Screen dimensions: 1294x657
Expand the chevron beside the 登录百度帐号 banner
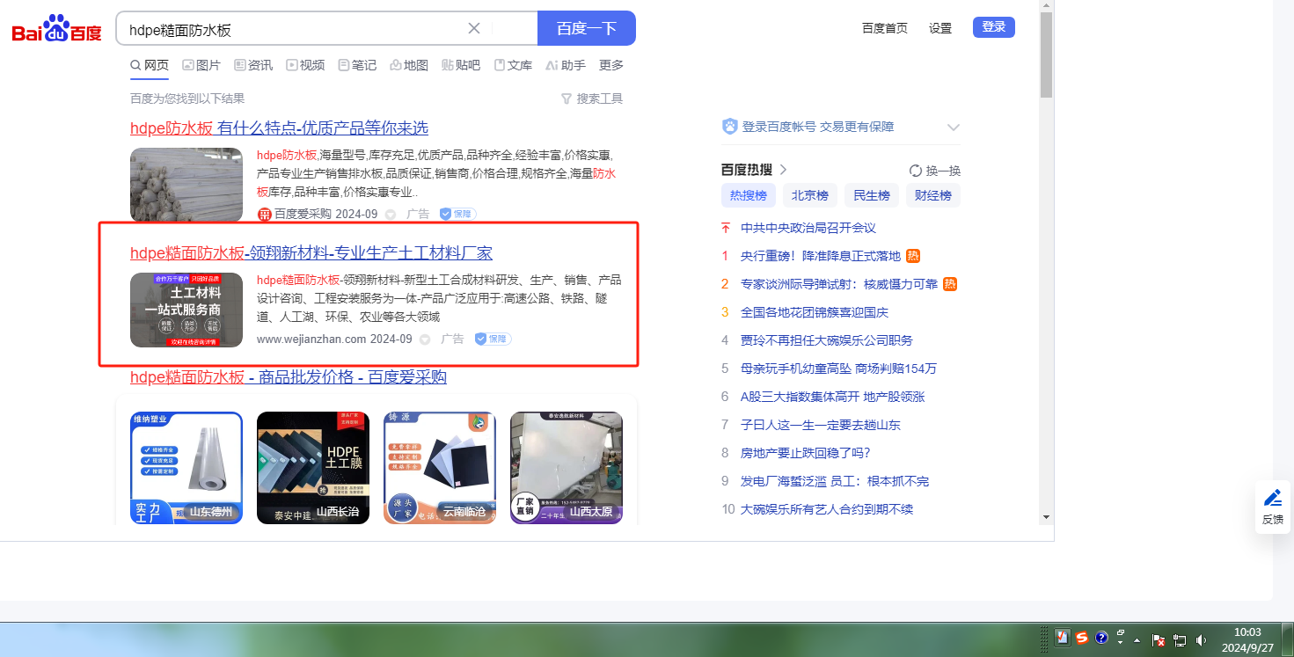[953, 128]
